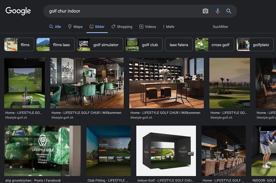
Task: Open the golf simulator screen image result
Action: click(25, 83)
